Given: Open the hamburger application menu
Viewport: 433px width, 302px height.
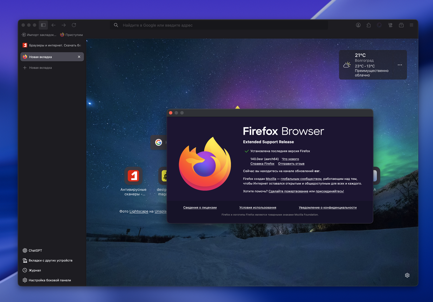Looking at the screenshot, I should pos(412,25).
